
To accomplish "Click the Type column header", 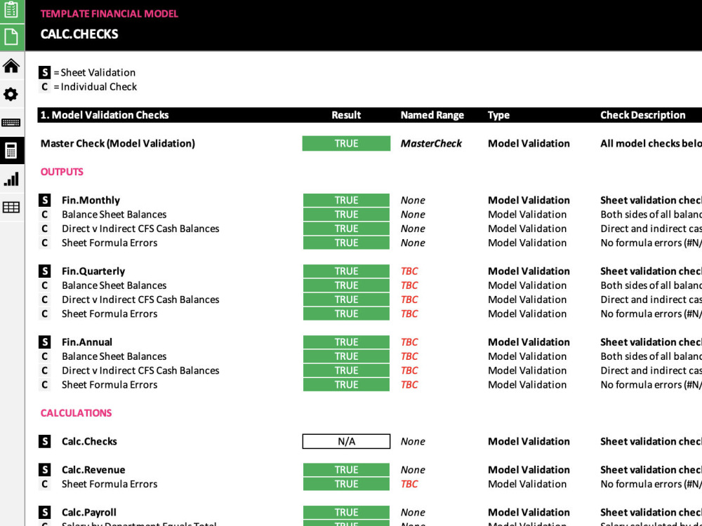I will (x=498, y=115).
